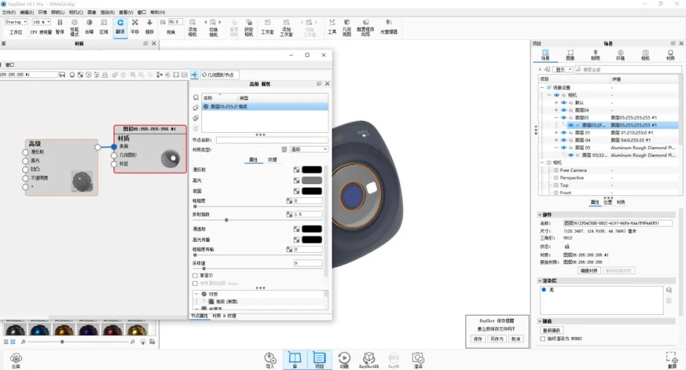Select the 去噪 denoise tool
686x370 pixels.
click(x=90, y=26)
